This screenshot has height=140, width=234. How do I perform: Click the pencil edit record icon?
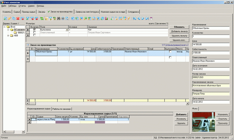10,18
